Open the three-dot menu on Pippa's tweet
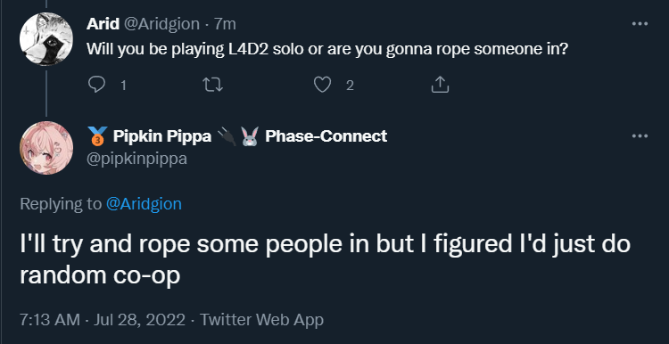669x344 pixels. (x=640, y=136)
